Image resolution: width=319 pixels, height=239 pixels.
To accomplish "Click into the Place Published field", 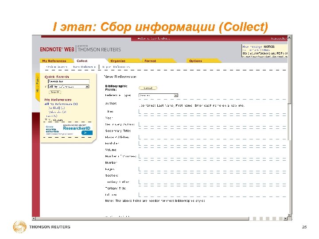I will 212,137.
